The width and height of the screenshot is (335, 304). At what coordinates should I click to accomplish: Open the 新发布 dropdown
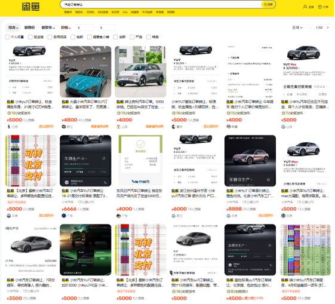[x=48, y=27]
